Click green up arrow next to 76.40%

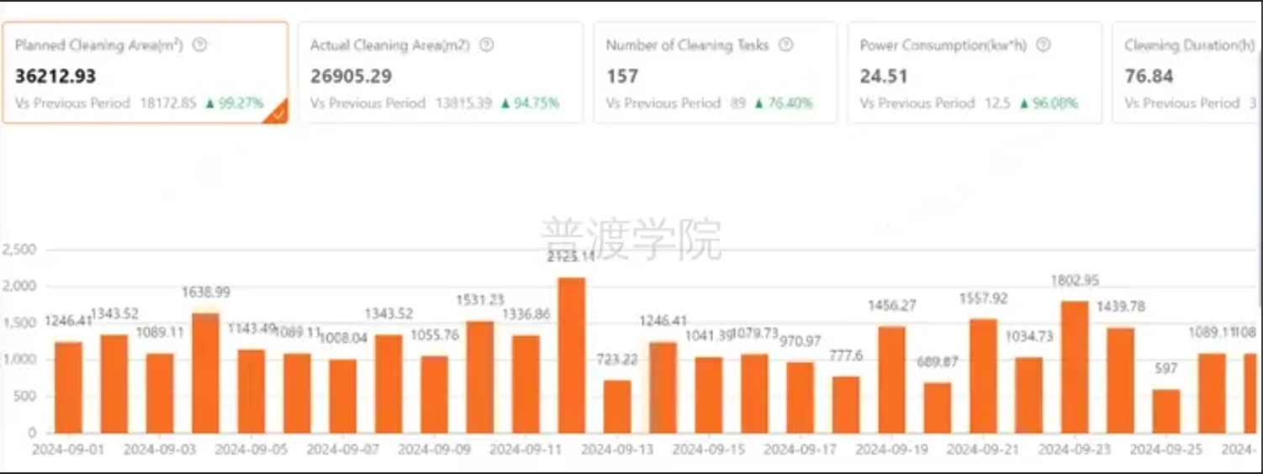tap(758, 103)
